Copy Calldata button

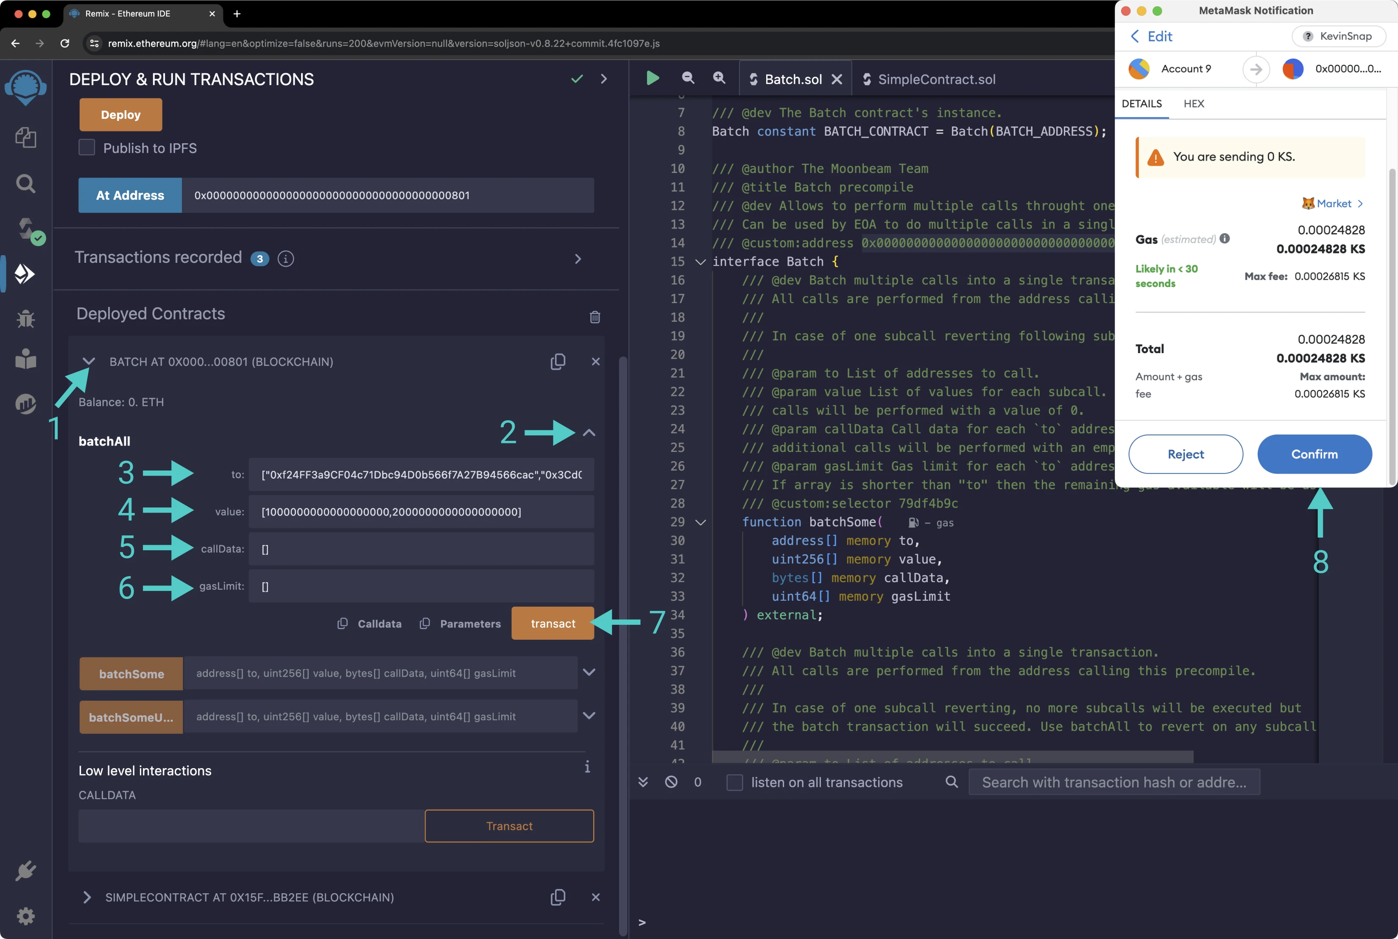coord(370,624)
